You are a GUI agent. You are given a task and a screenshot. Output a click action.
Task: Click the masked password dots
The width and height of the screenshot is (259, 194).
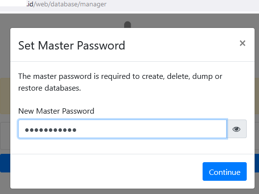(51, 130)
